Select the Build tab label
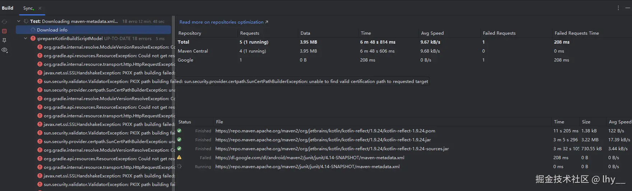Image resolution: width=632 pixels, height=191 pixels. [8, 8]
